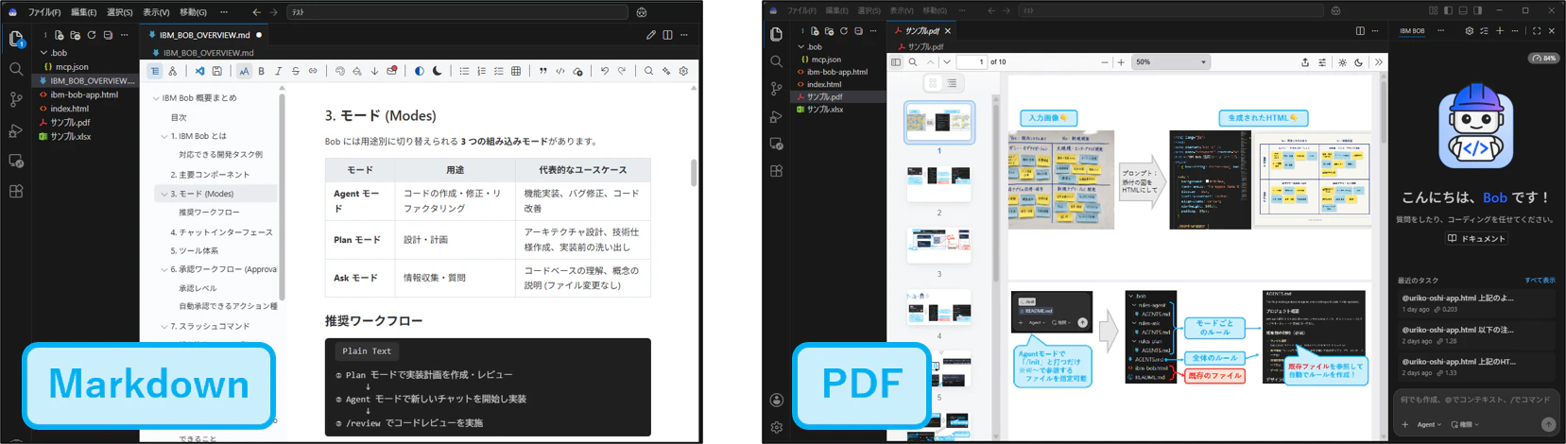This screenshot has height=444, width=1566.
Task: Collapse '3. モード (Modes)' outline section
Action: pyautogui.click(x=164, y=194)
